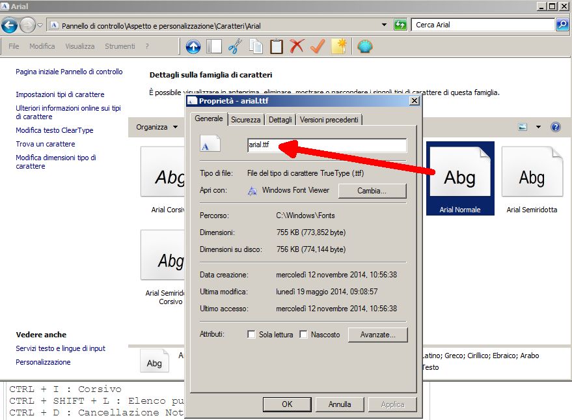Click the Avanzate... button
The width and height of the screenshot is (572, 420).
click(377, 335)
